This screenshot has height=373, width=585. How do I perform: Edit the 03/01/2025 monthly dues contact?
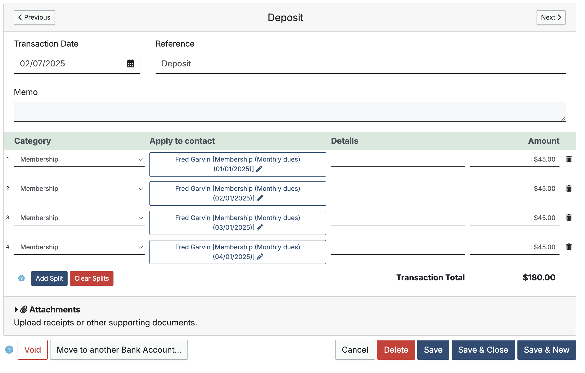coord(260,227)
